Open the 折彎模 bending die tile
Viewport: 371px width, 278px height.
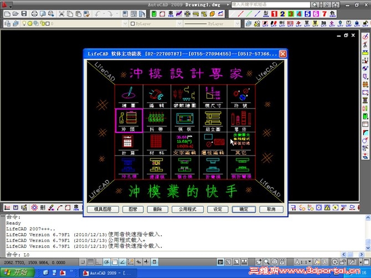click(213, 167)
